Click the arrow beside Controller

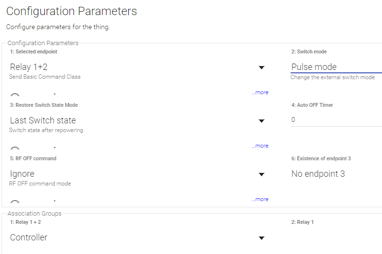[x=261, y=238]
